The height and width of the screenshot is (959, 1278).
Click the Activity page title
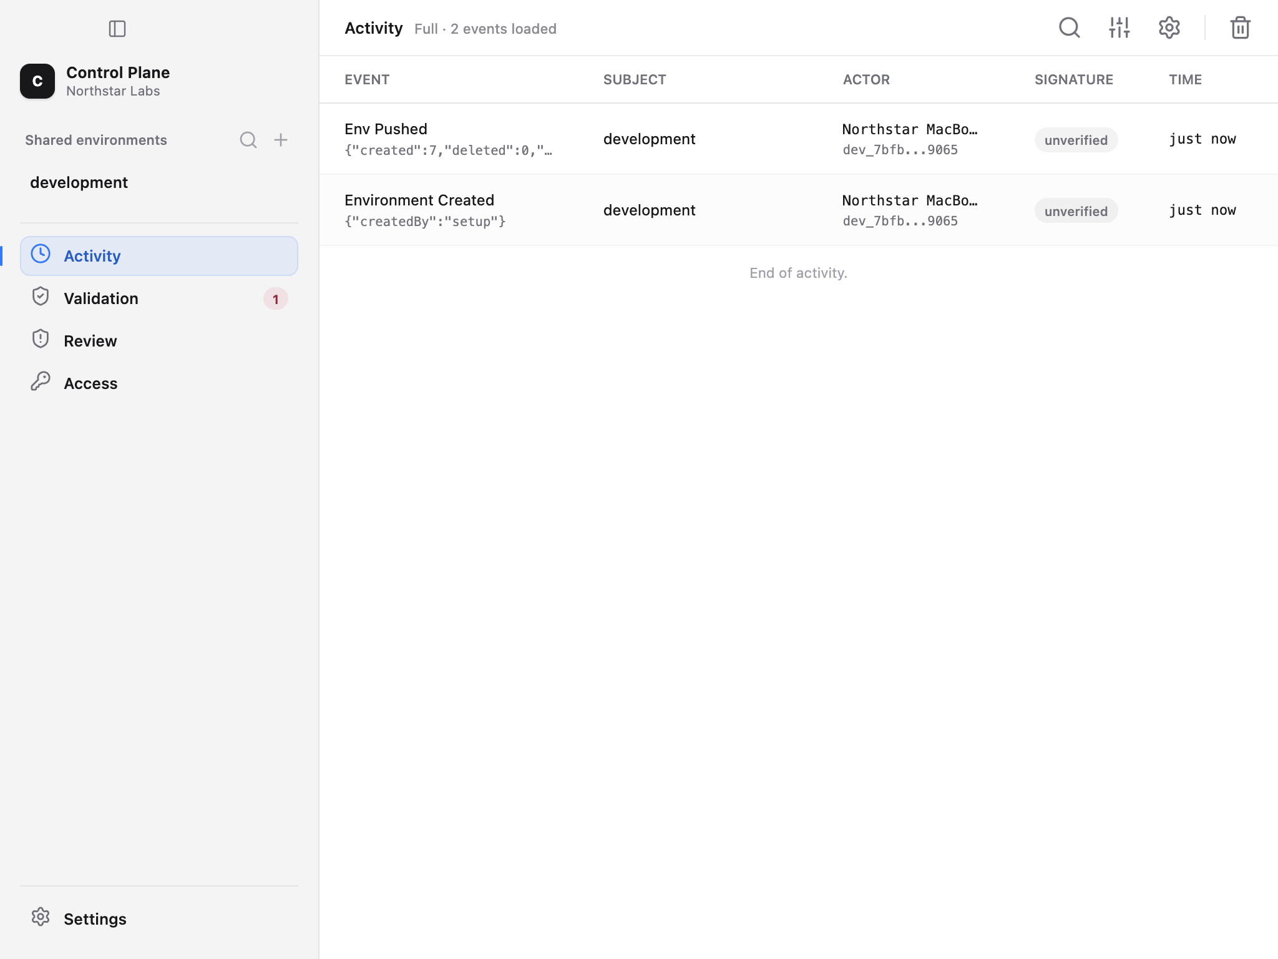374,28
